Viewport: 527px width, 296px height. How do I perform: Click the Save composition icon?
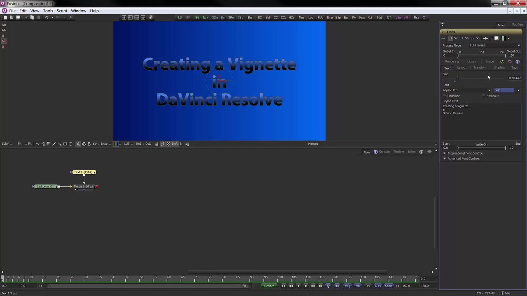pyautogui.click(x=18, y=17)
